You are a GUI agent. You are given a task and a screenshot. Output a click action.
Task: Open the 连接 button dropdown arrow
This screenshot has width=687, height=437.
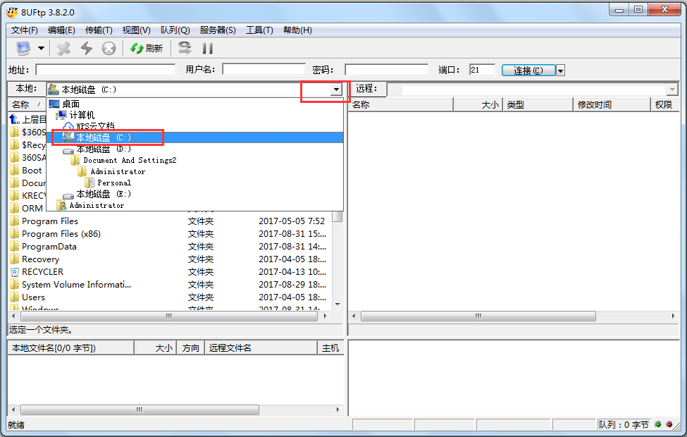(x=560, y=70)
